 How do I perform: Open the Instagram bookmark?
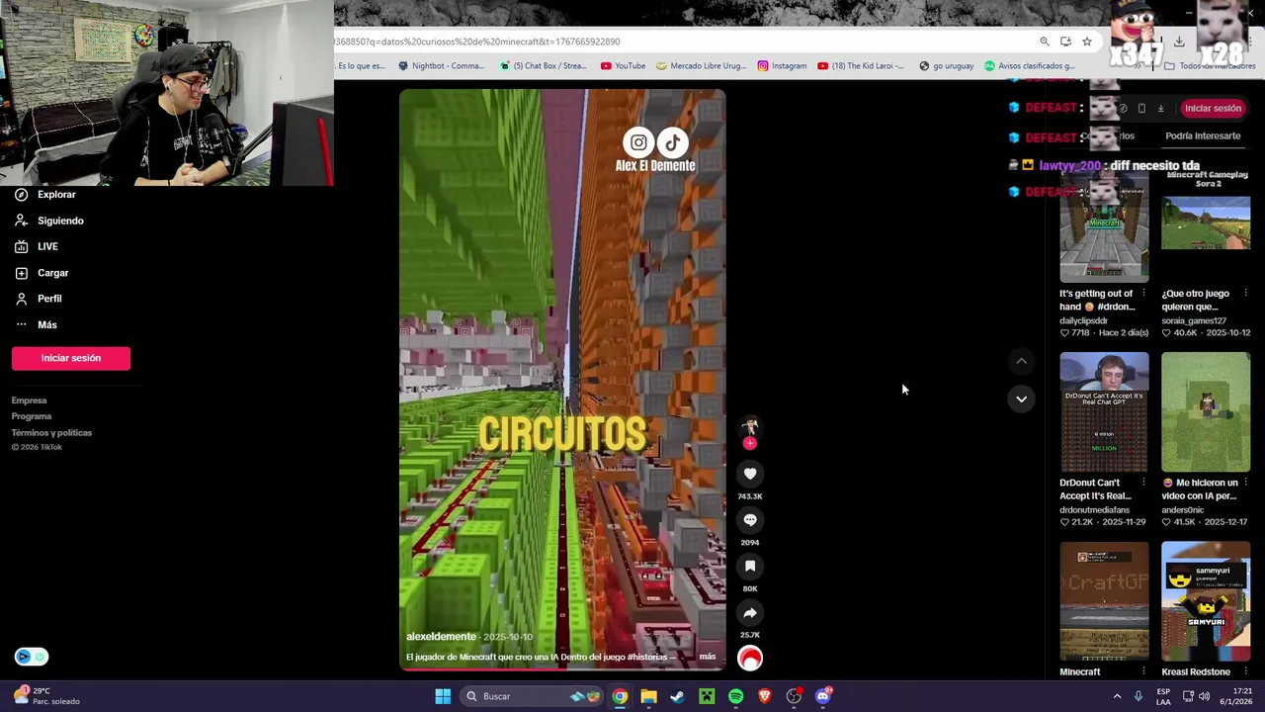[782, 66]
